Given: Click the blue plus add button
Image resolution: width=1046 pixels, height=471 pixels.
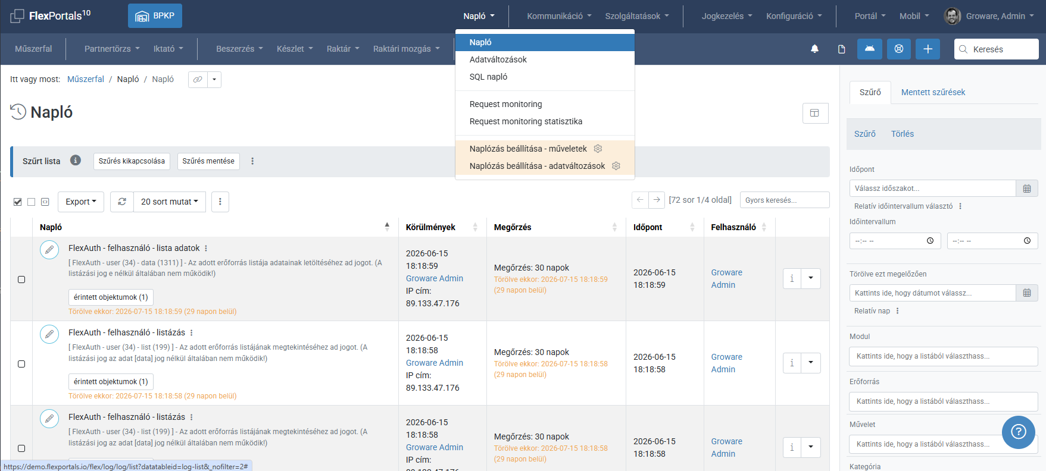Looking at the screenshot, I should pyautogui.click(x=928, y=49).
